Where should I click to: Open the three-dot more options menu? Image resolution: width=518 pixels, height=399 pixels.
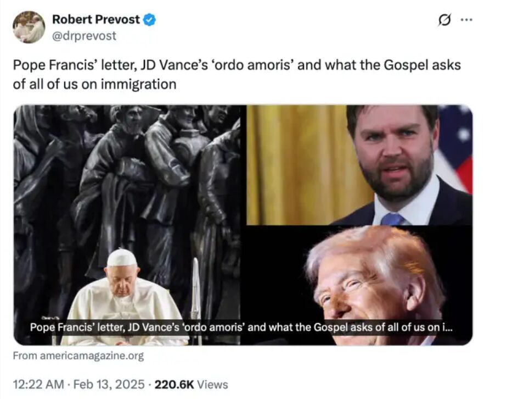click(x=466, y=20)
